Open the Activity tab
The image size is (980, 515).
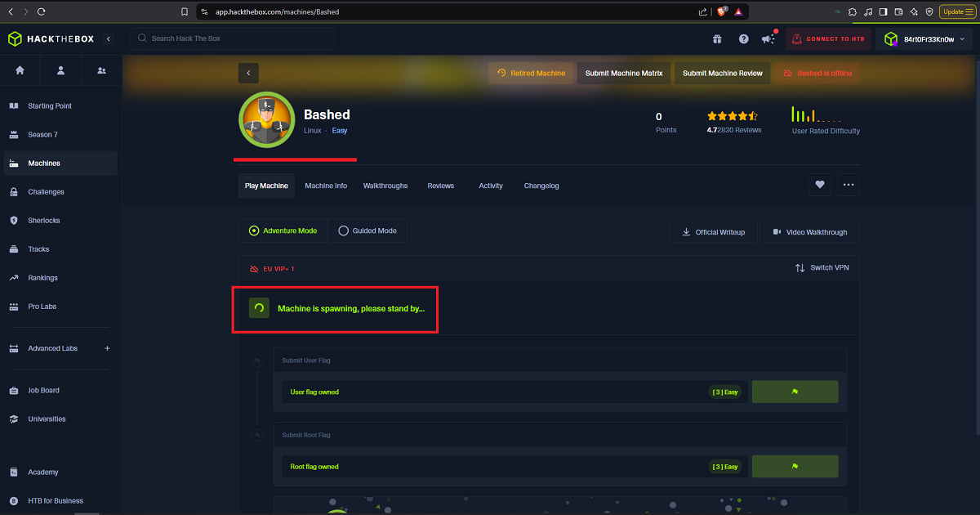click(x=491, y=186)
